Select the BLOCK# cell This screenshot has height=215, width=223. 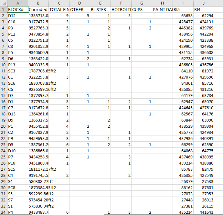click(17, 9)
